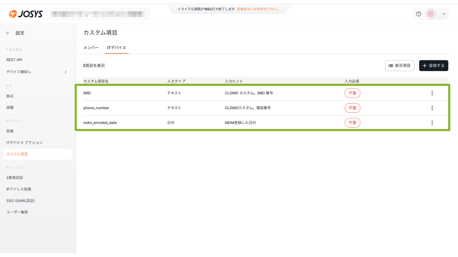Go to 拠点 settings in sidebar

click(10, 96)
